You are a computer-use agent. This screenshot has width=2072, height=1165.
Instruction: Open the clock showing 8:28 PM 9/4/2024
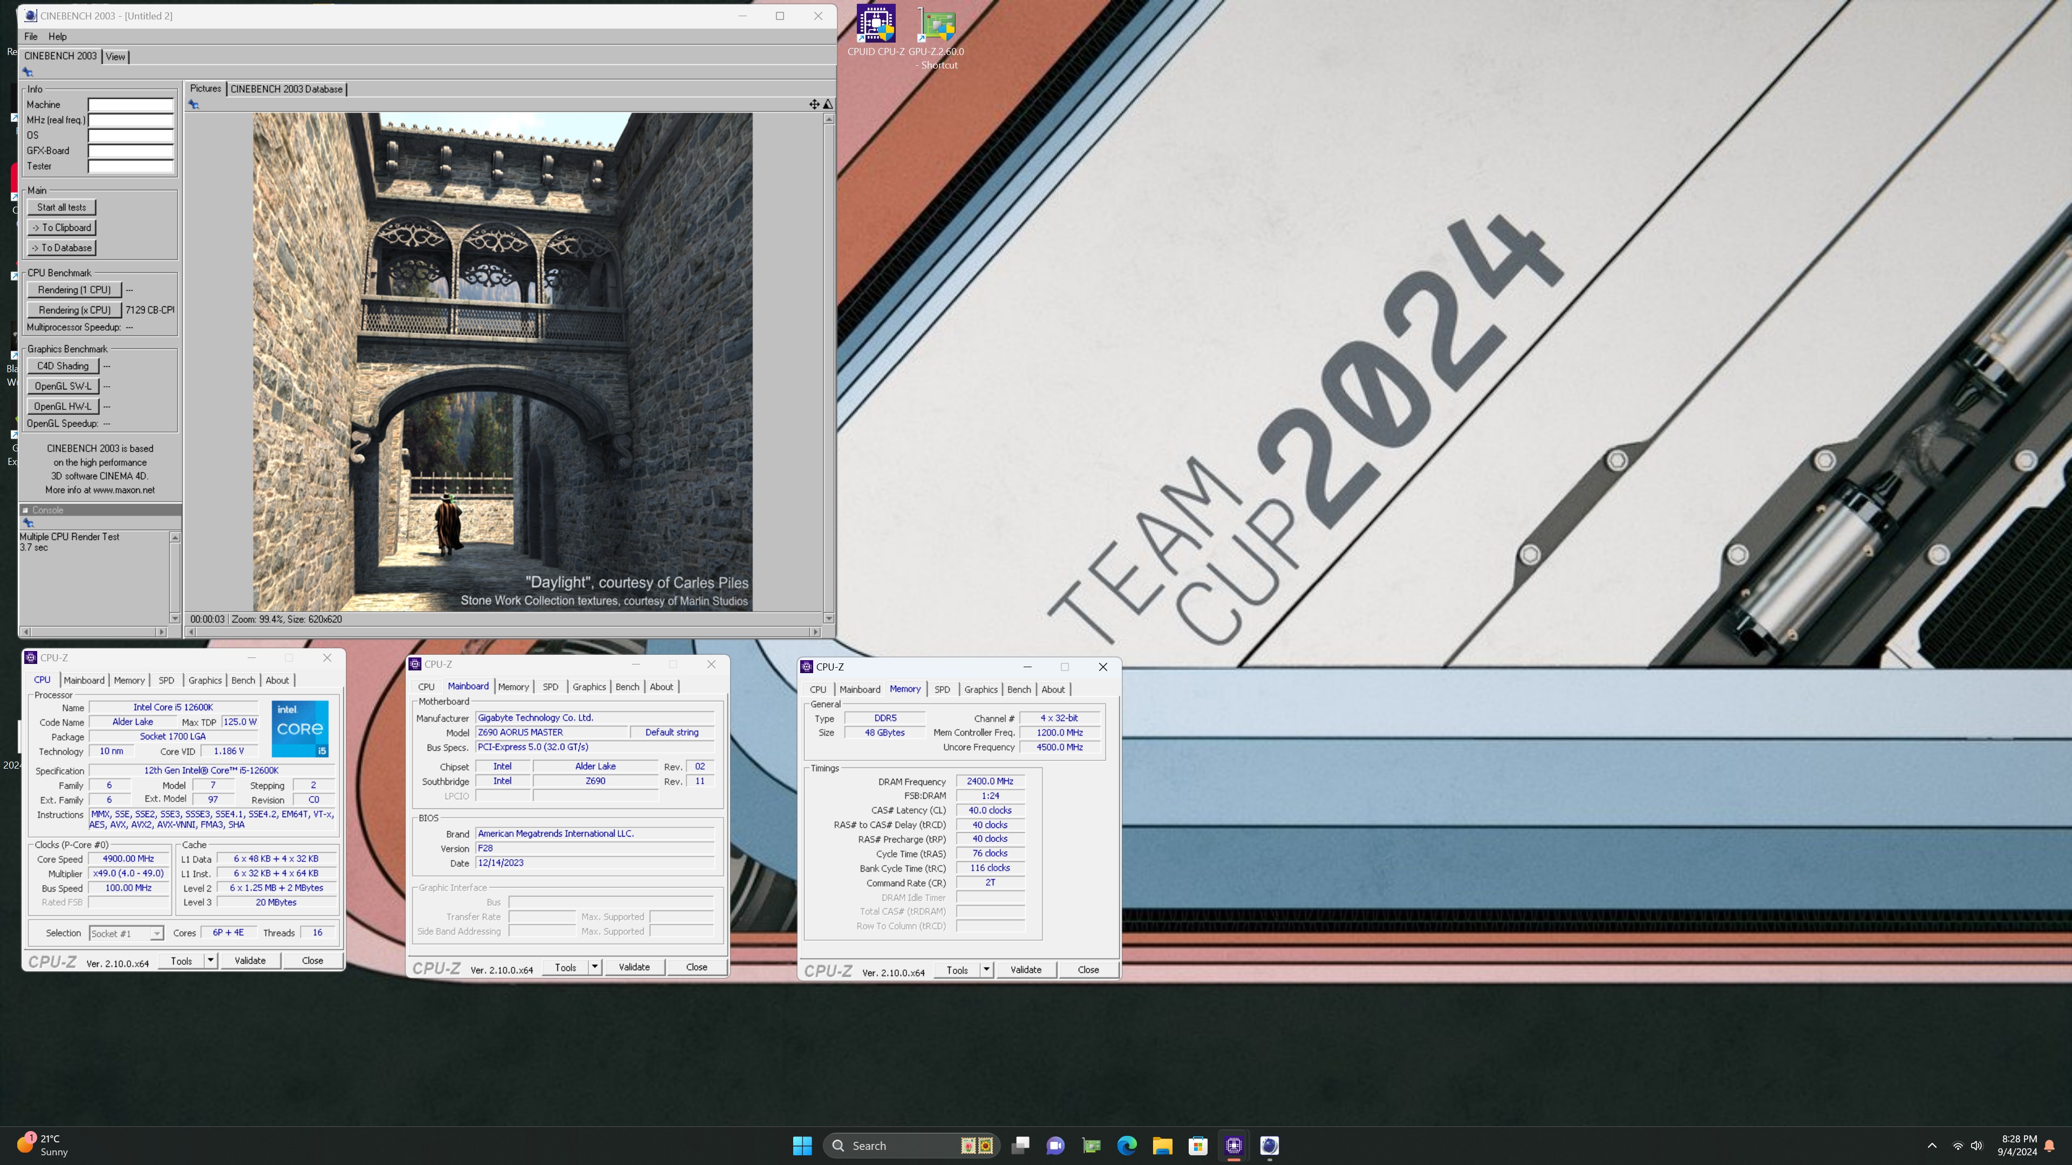tap(2018, 1146)
